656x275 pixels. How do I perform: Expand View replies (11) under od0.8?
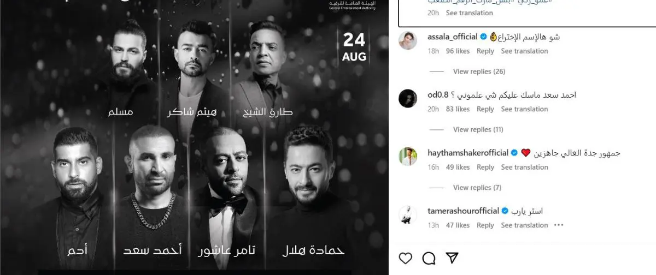[478, 129]
